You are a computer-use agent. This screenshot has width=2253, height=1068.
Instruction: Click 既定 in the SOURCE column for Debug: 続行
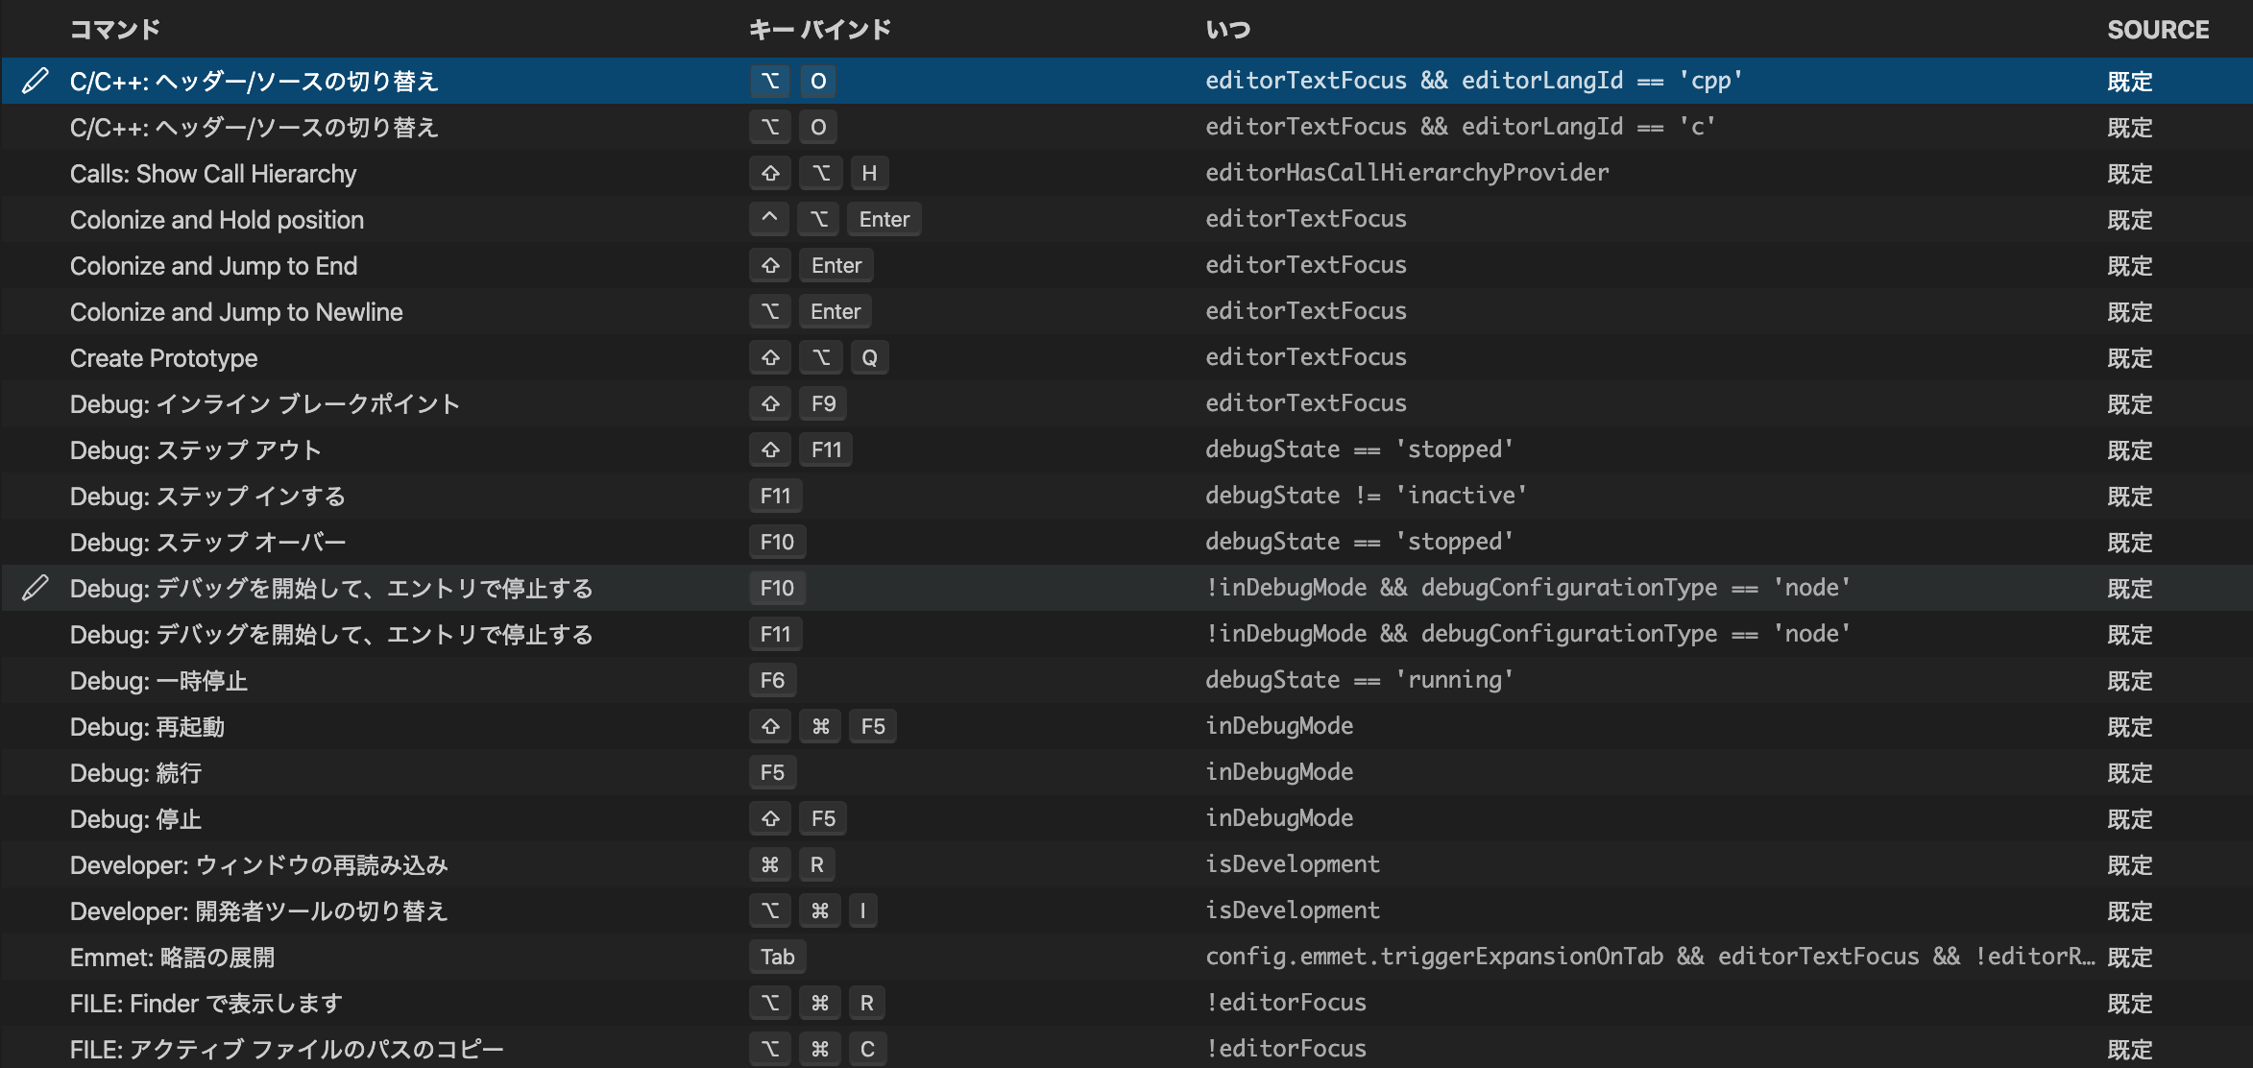click(x=2129, y=772)
